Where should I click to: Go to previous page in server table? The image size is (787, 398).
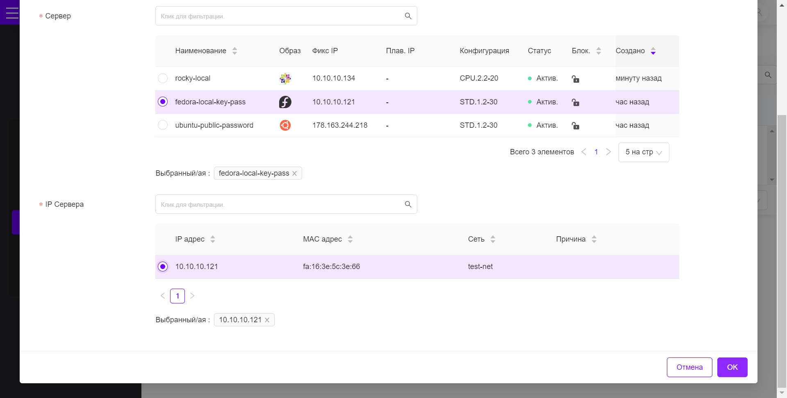(584, 152)
